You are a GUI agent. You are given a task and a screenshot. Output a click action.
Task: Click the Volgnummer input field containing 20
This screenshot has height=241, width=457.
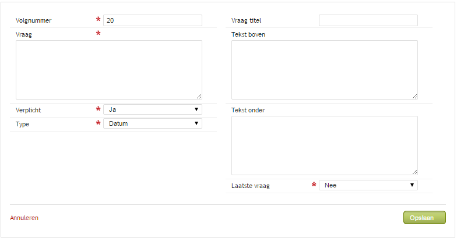click(153, 20)
